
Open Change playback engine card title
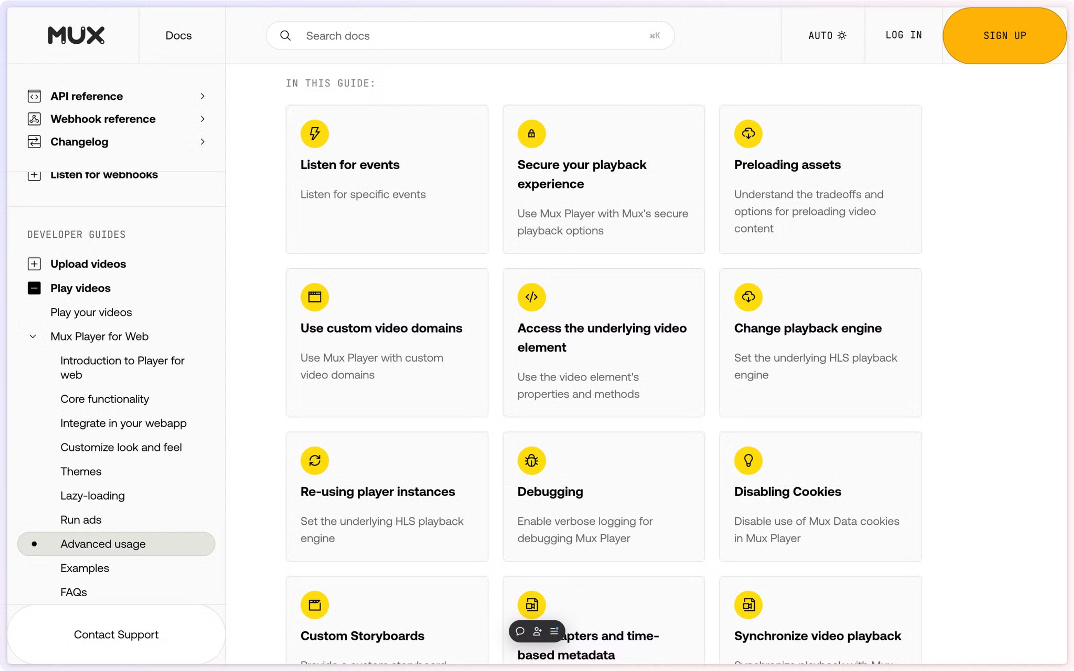click(x=807, y=328)
